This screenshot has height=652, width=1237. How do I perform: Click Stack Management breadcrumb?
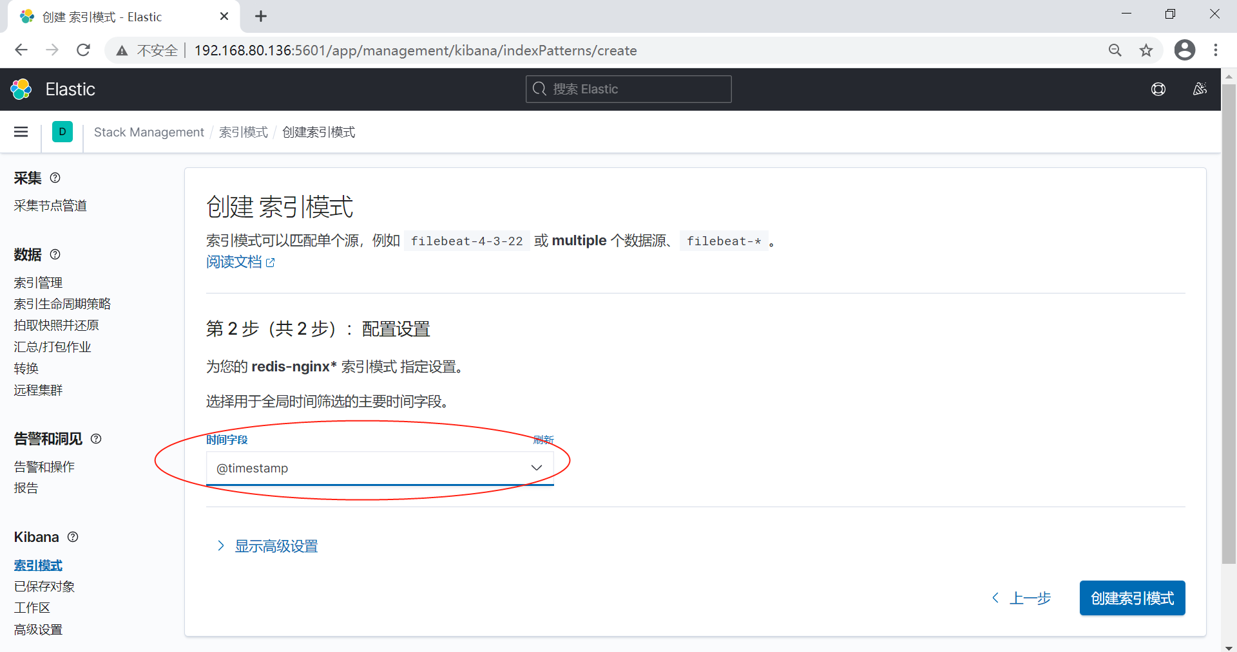pyautogui.click(x=149, y=132)
